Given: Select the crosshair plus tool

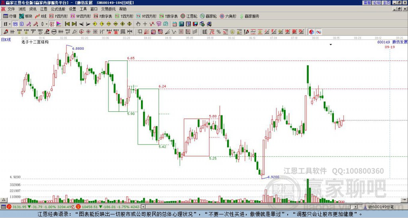Looking at the screenshot, I should (x=145, y=24).
